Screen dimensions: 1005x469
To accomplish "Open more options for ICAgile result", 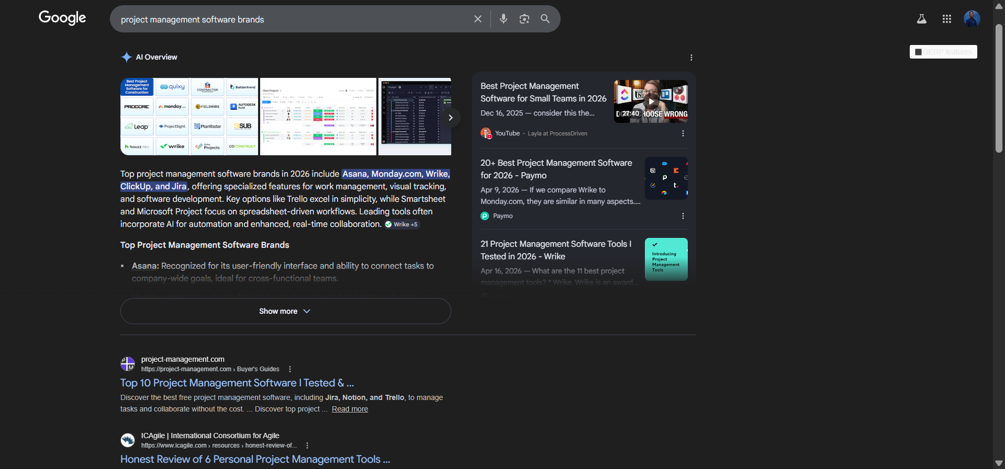I will (307, 445).
